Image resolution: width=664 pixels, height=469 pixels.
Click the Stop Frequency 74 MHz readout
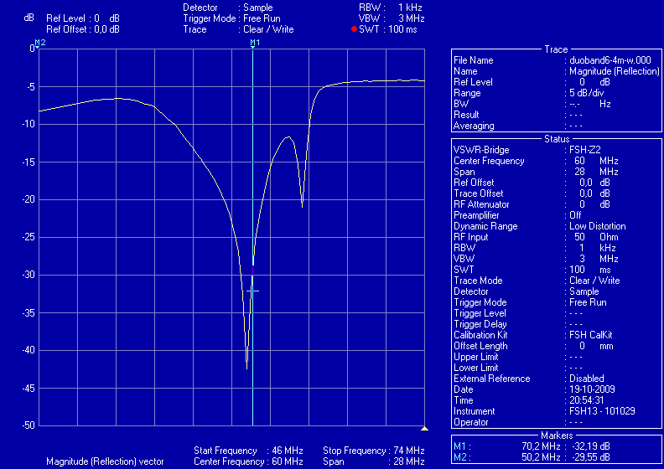pyautogui.click(x=372, y=451)
